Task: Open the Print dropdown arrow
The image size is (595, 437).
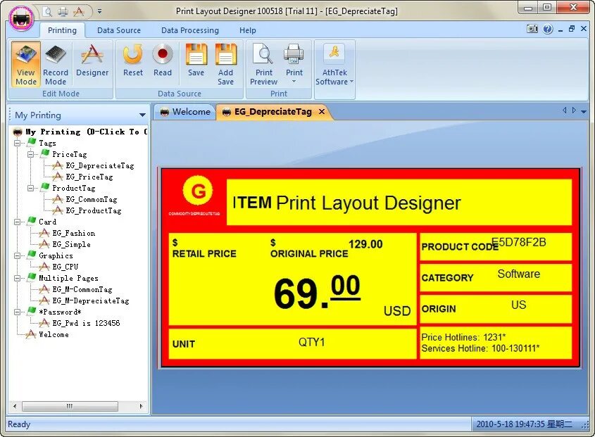Action: pyautogui.click(x=294, y=80)
